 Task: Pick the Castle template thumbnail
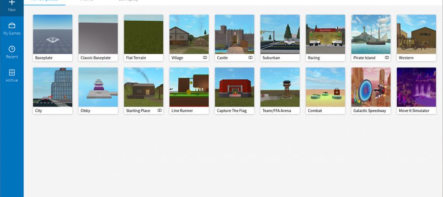coord(234,34)
